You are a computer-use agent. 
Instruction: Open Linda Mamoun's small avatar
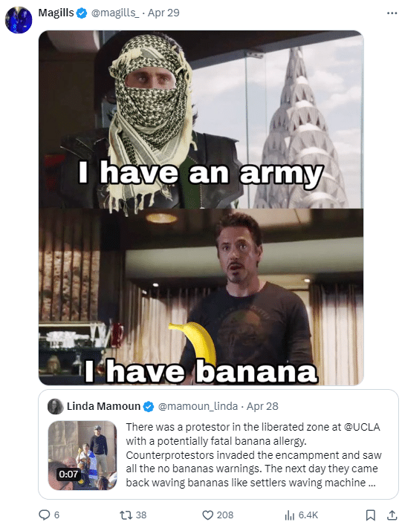[x=55, y=406]
